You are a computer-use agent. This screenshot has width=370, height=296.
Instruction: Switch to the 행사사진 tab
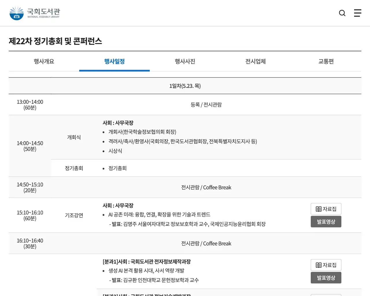pos(184,61)
